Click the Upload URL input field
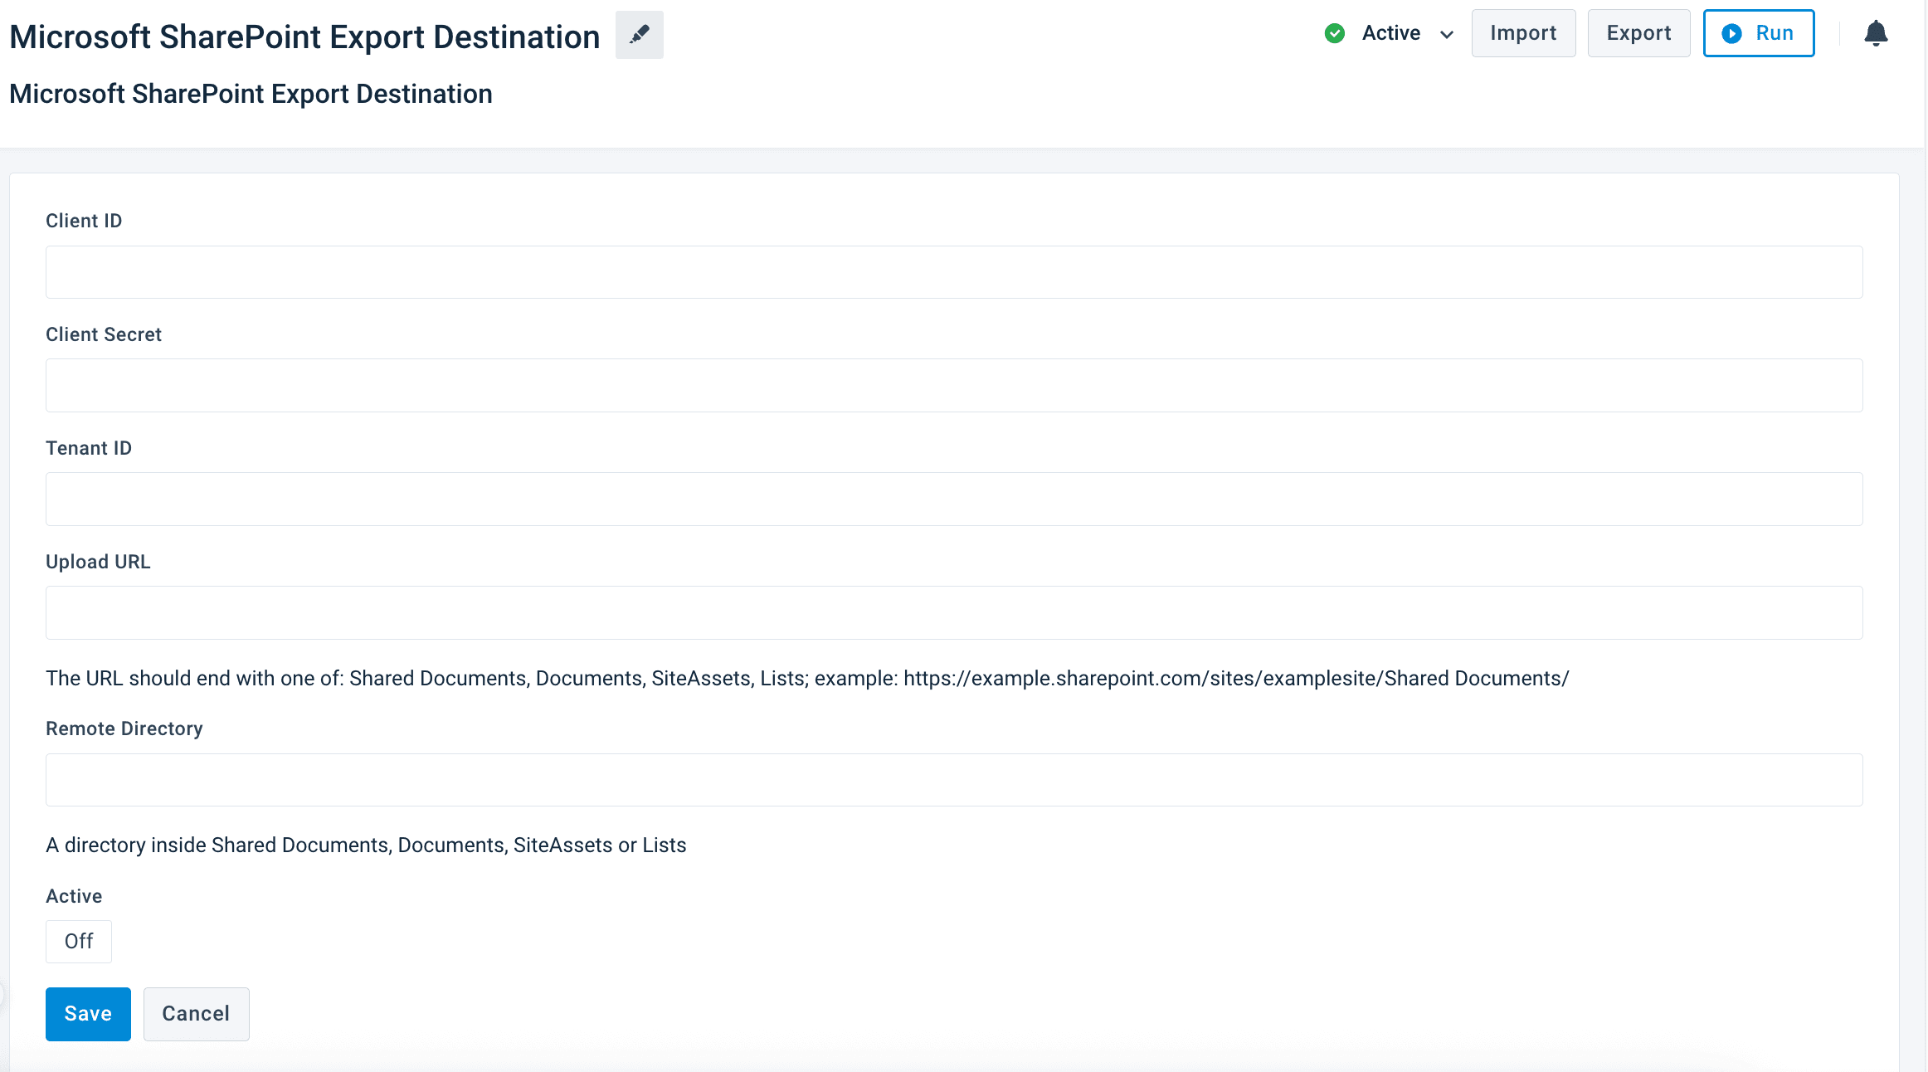 click(x=954, y=612)
